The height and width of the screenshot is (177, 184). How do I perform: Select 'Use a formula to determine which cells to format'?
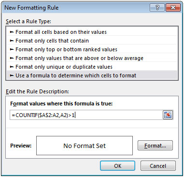pos(92,75)
